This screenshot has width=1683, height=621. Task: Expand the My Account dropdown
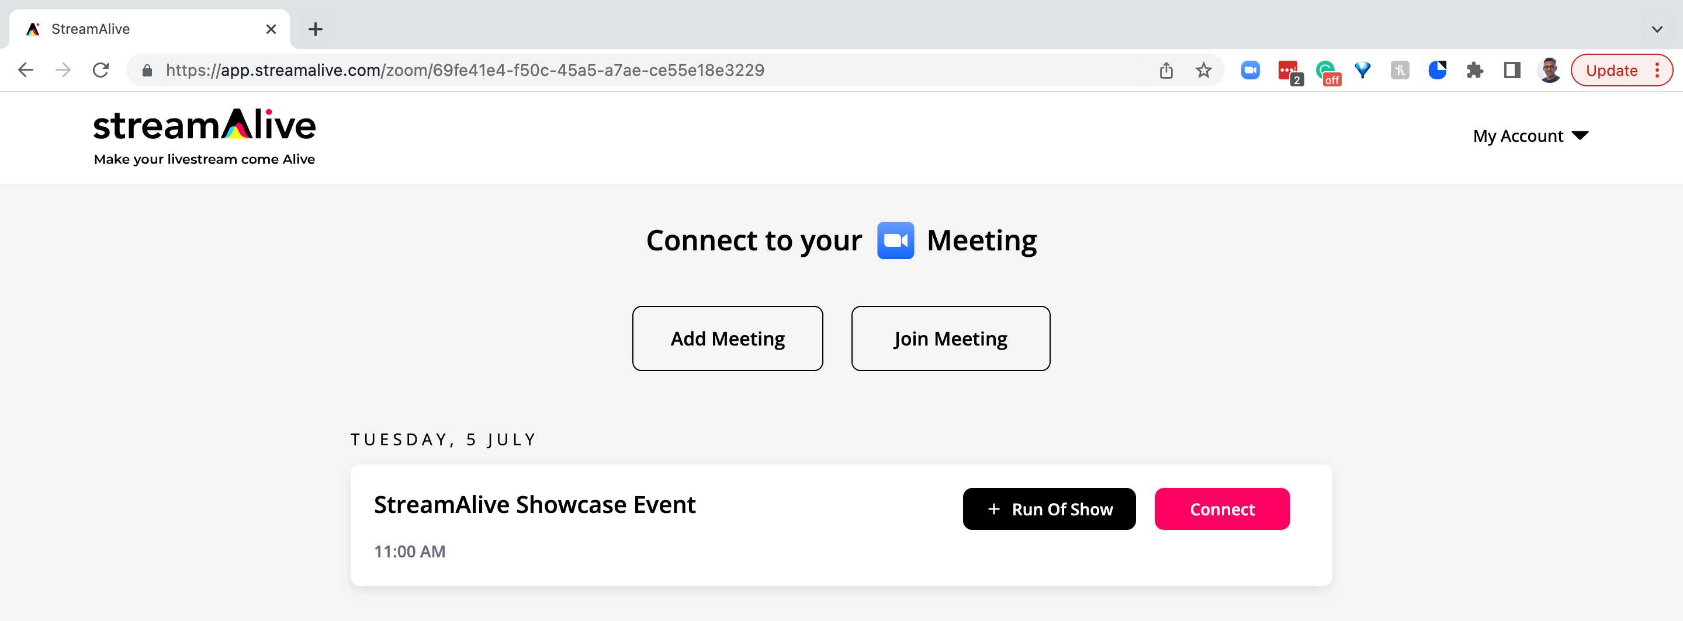click(1530, 135)
